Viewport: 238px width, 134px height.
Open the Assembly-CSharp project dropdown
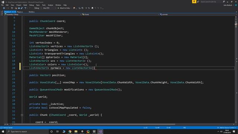coord(43,15)
